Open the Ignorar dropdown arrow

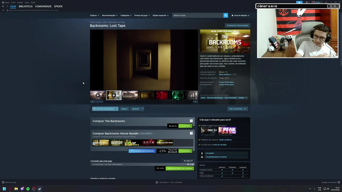coord(143,109)
